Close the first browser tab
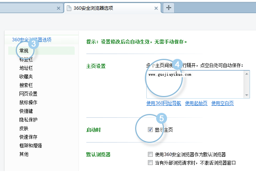The width and height of the screenshot is (256, 177). (x=59, y=8)
